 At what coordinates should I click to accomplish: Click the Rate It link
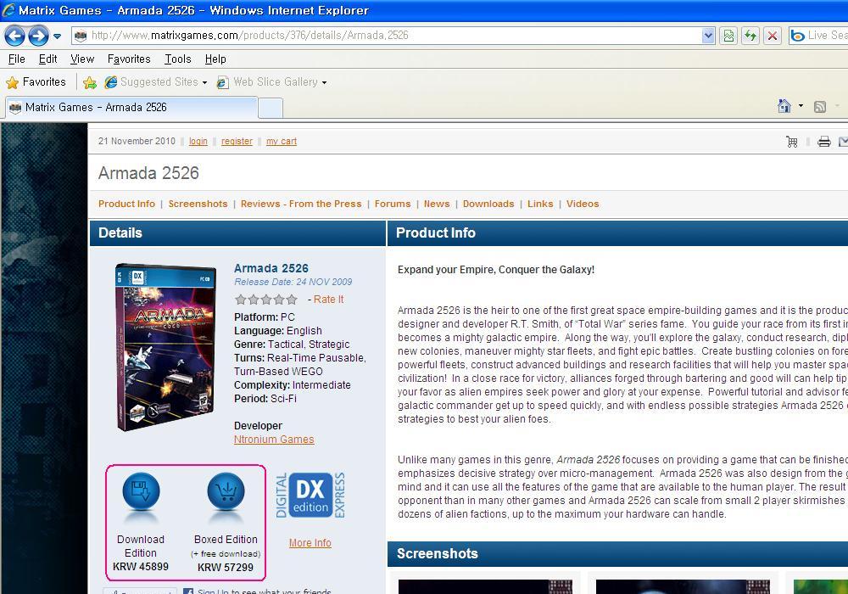point(328,300)
